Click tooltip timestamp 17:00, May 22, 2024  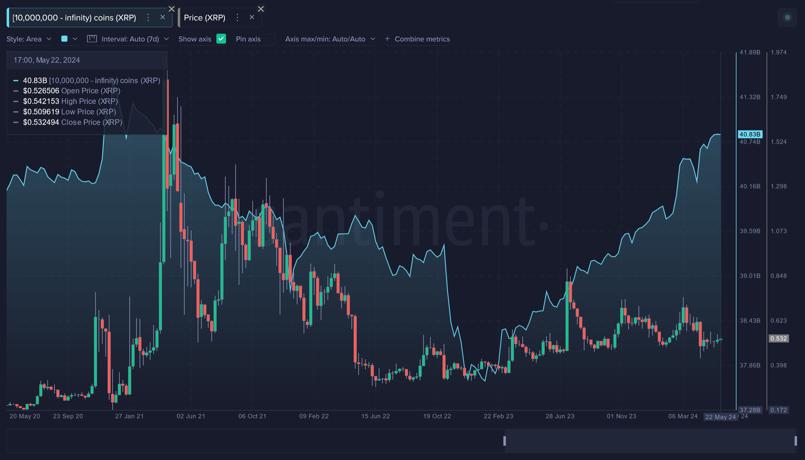coord(47,60)
